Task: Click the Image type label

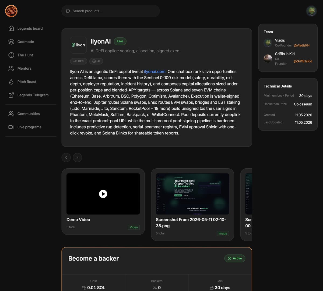Action: [223, 233]
